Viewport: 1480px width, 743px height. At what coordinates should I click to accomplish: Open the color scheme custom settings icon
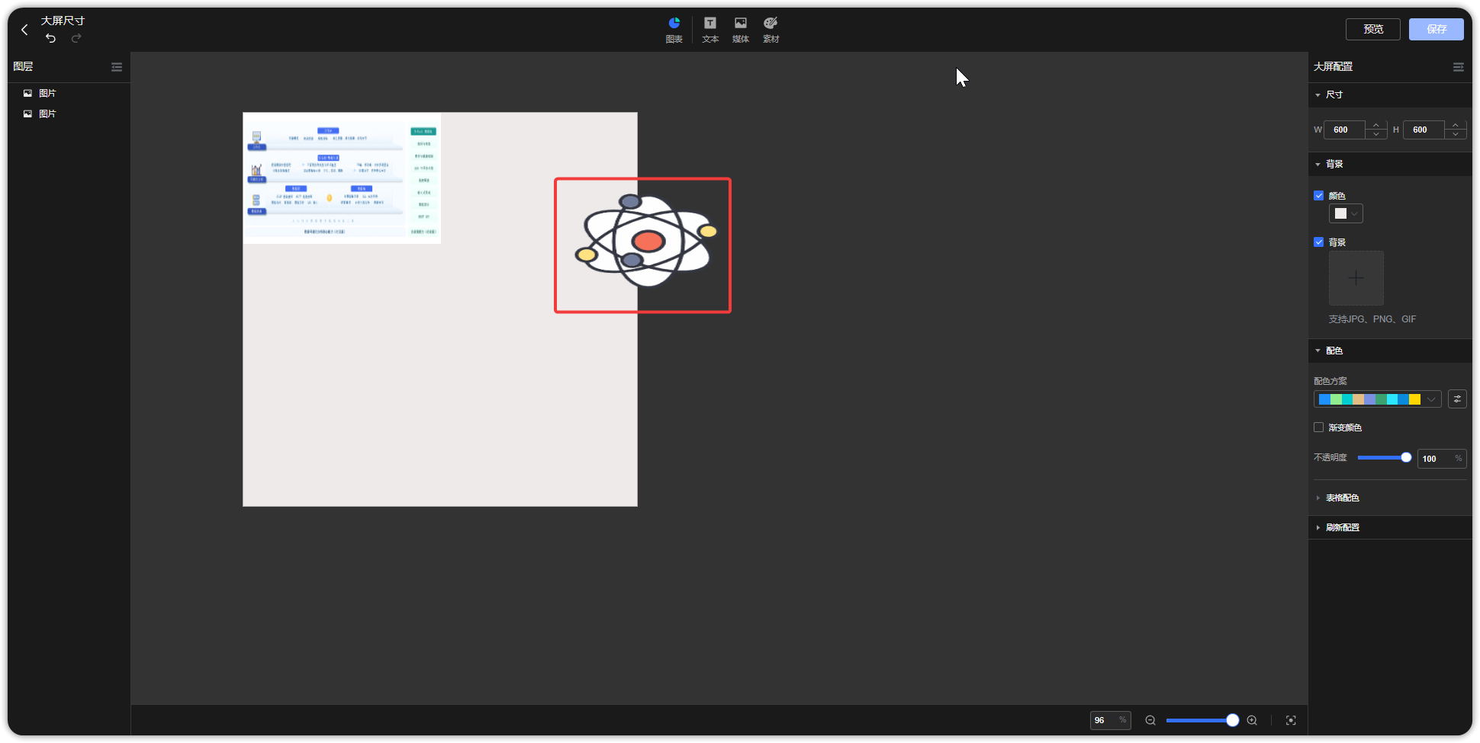click(x=1457, y=399)
